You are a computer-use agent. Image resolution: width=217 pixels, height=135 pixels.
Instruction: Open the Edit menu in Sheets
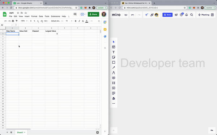(x=15, y=16)
